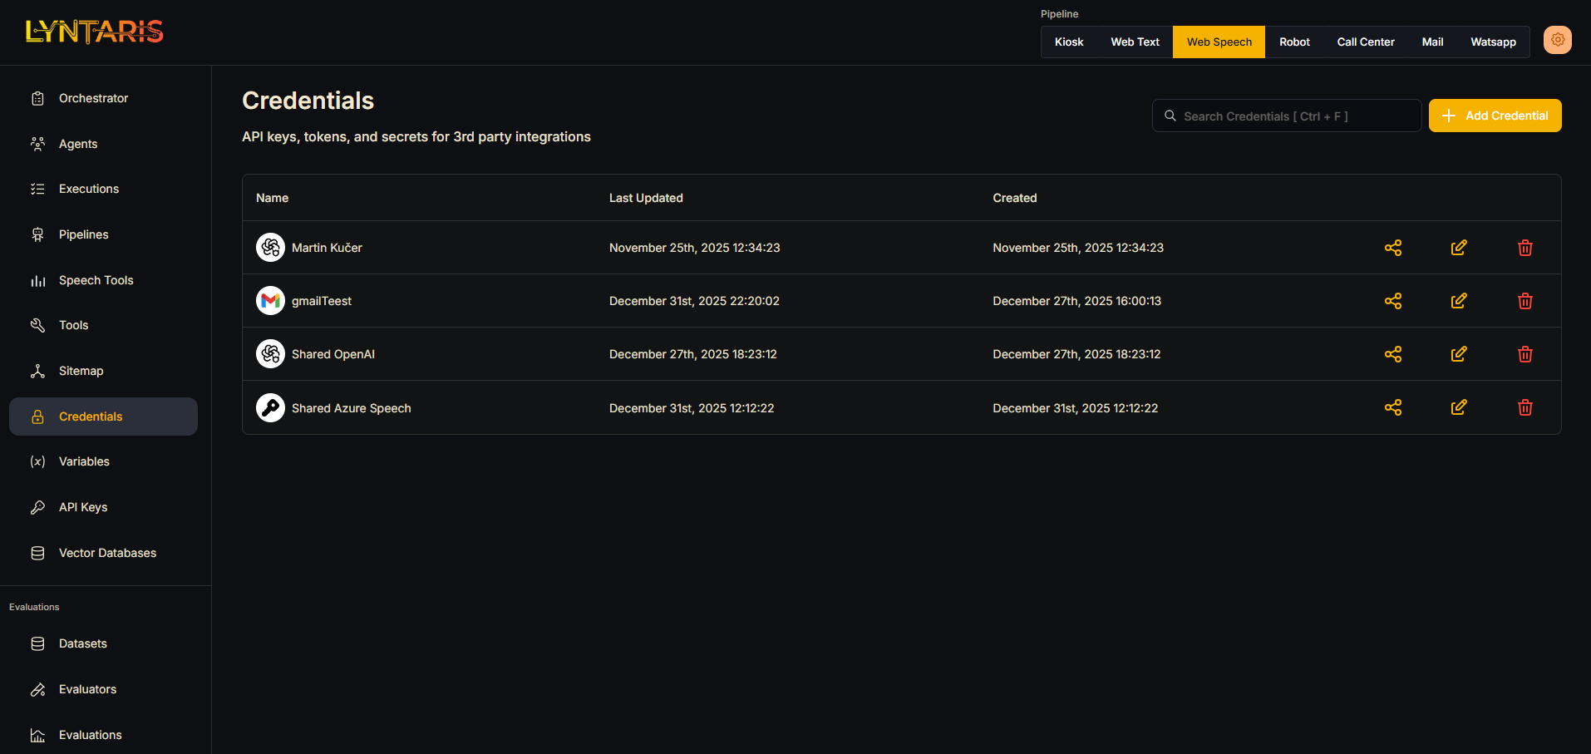Click the share icon for Martin Kučer

click(1393, 248)
